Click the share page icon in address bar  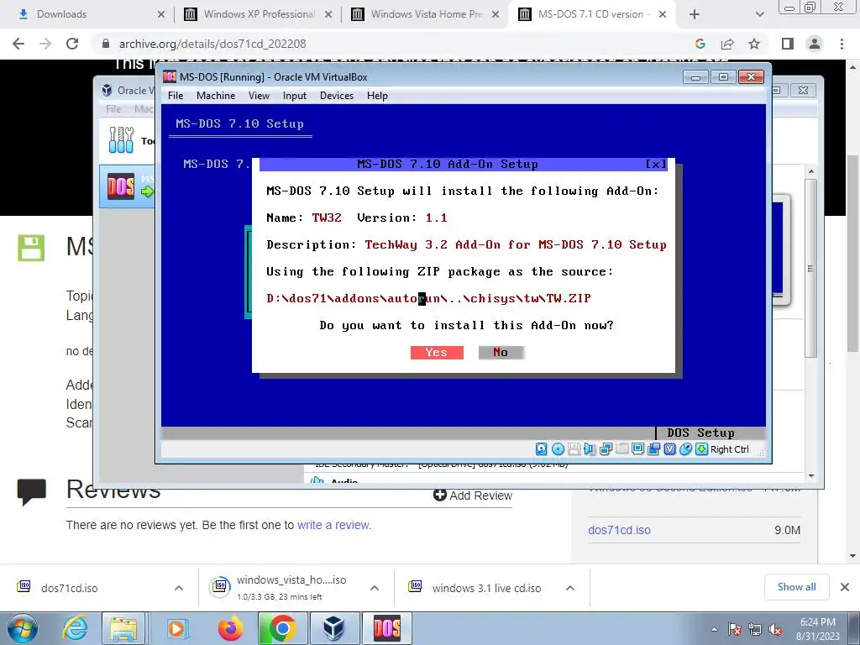tap(727, 44)
